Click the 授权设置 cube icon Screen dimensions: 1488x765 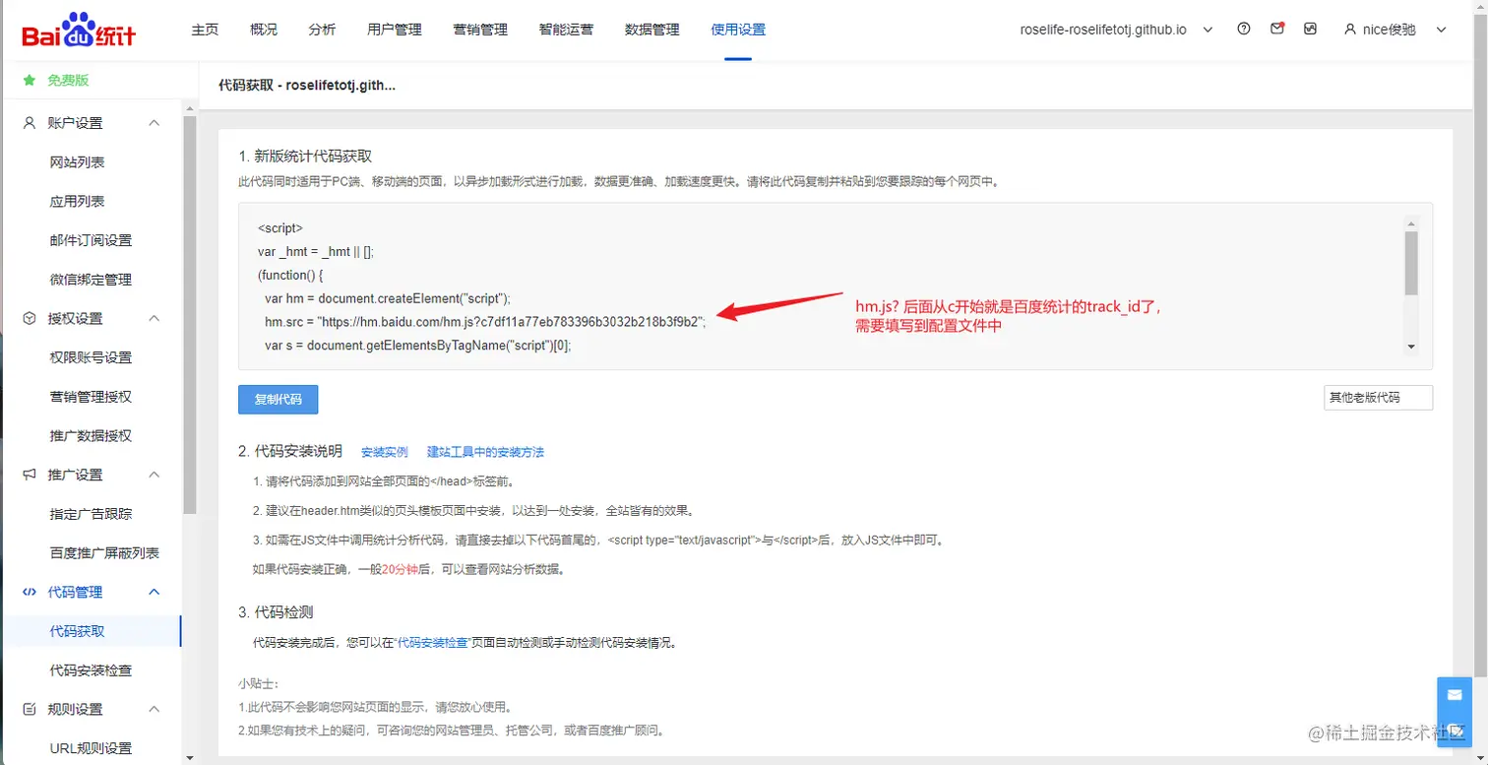[x=30, y=318]
